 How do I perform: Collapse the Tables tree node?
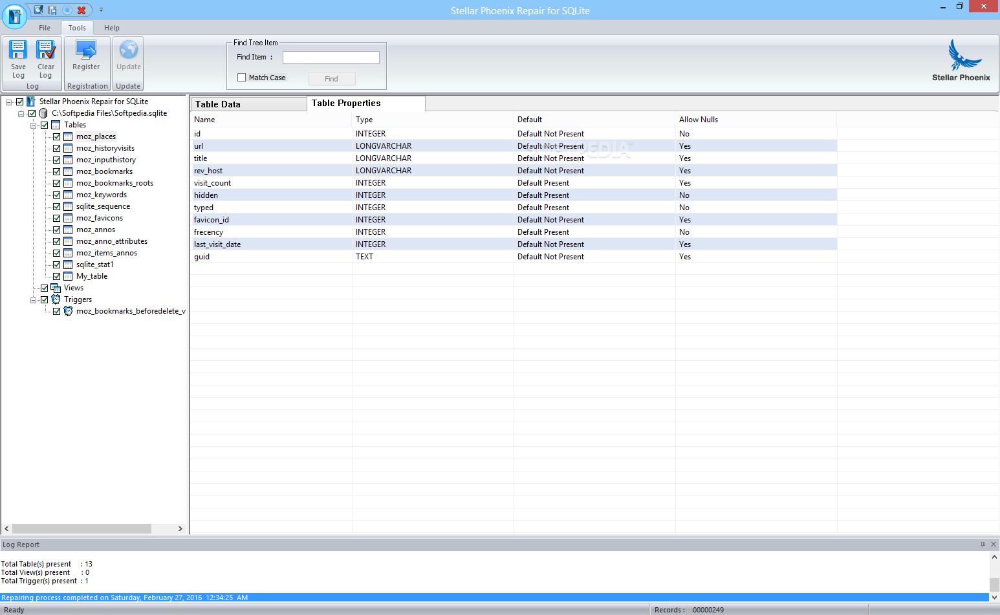[x=33, y=125]
